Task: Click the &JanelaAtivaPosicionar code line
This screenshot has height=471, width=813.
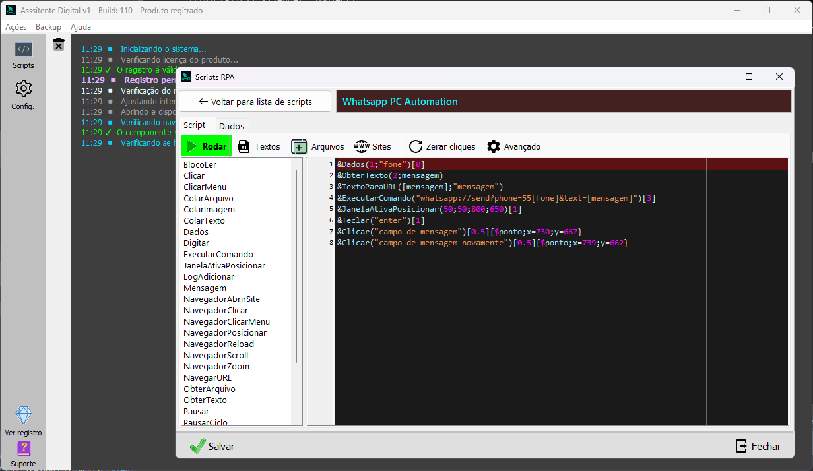Action: [x=430, y=209]
